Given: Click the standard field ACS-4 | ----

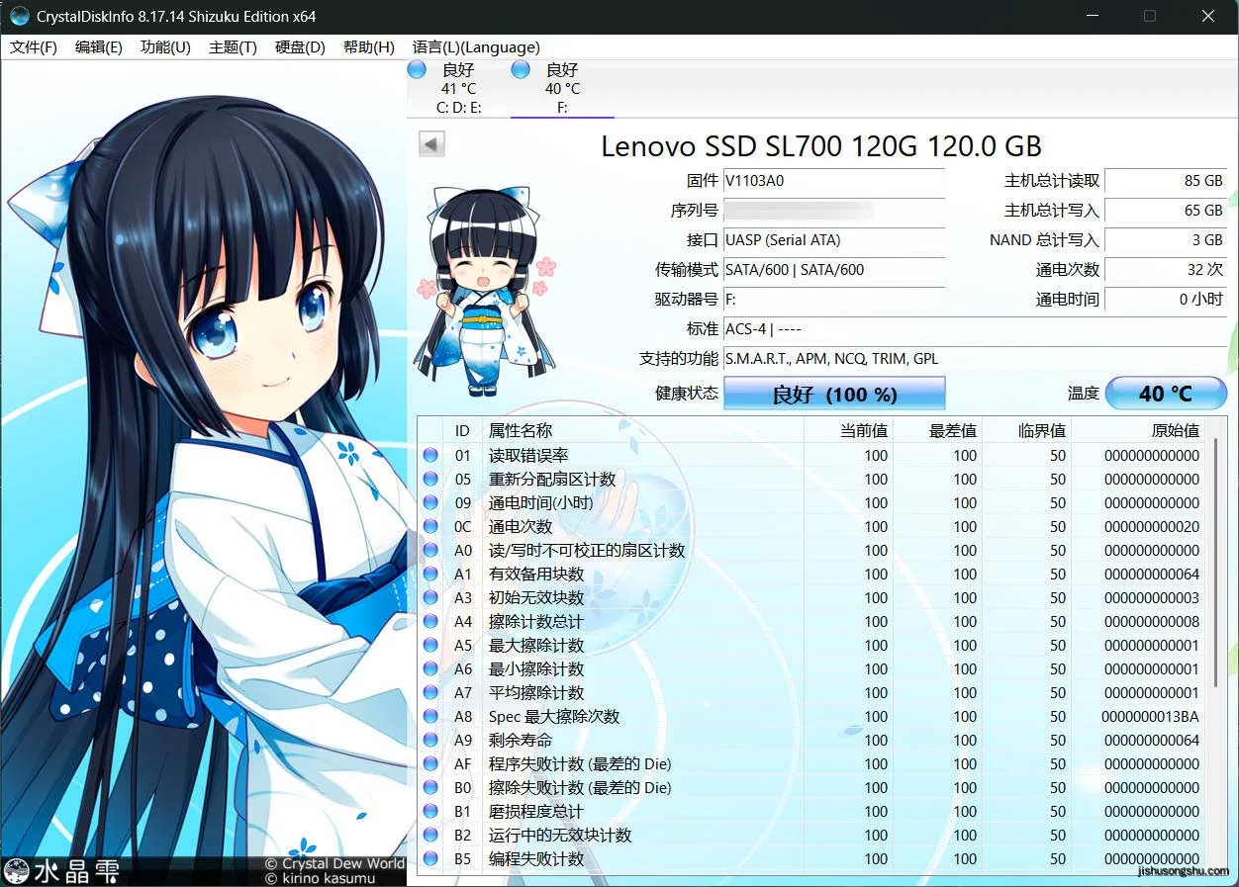Looking at the screenshot, I should [x=975, y=329].
